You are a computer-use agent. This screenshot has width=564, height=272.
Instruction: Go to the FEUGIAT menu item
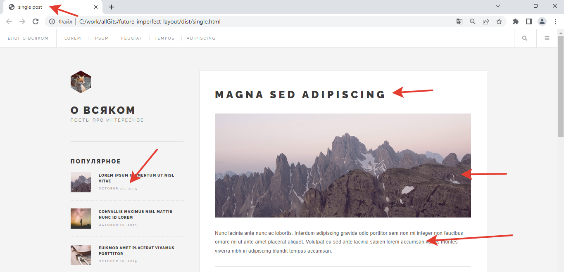pyautogui.click(x=131, y=38)
